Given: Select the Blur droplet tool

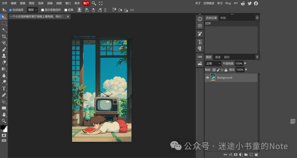Looking at the screenshot, I should (x=4, y=75).
